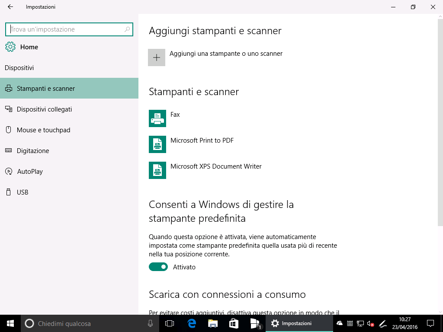
Task: Click the Dispositivi category label in sidebar
Action: tap(19, 68)
